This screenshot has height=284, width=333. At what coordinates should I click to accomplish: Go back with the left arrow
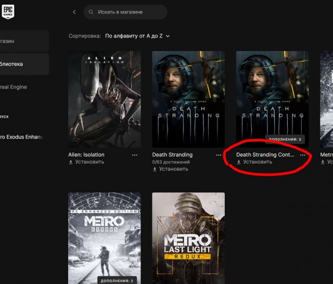(x=74, y=12)
